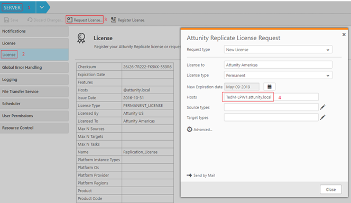Open the License type dropdown
351x203 pixels.
click(278, 76)
